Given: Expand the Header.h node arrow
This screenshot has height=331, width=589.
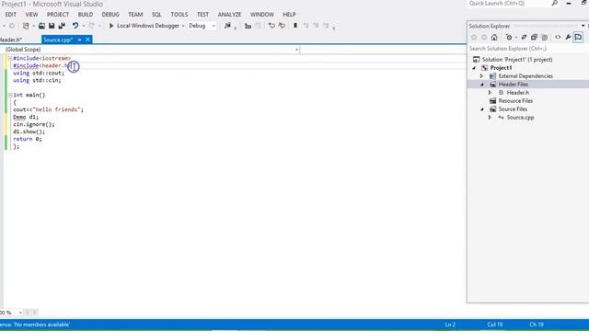Looking at the screenshot, I should point(490,93).
